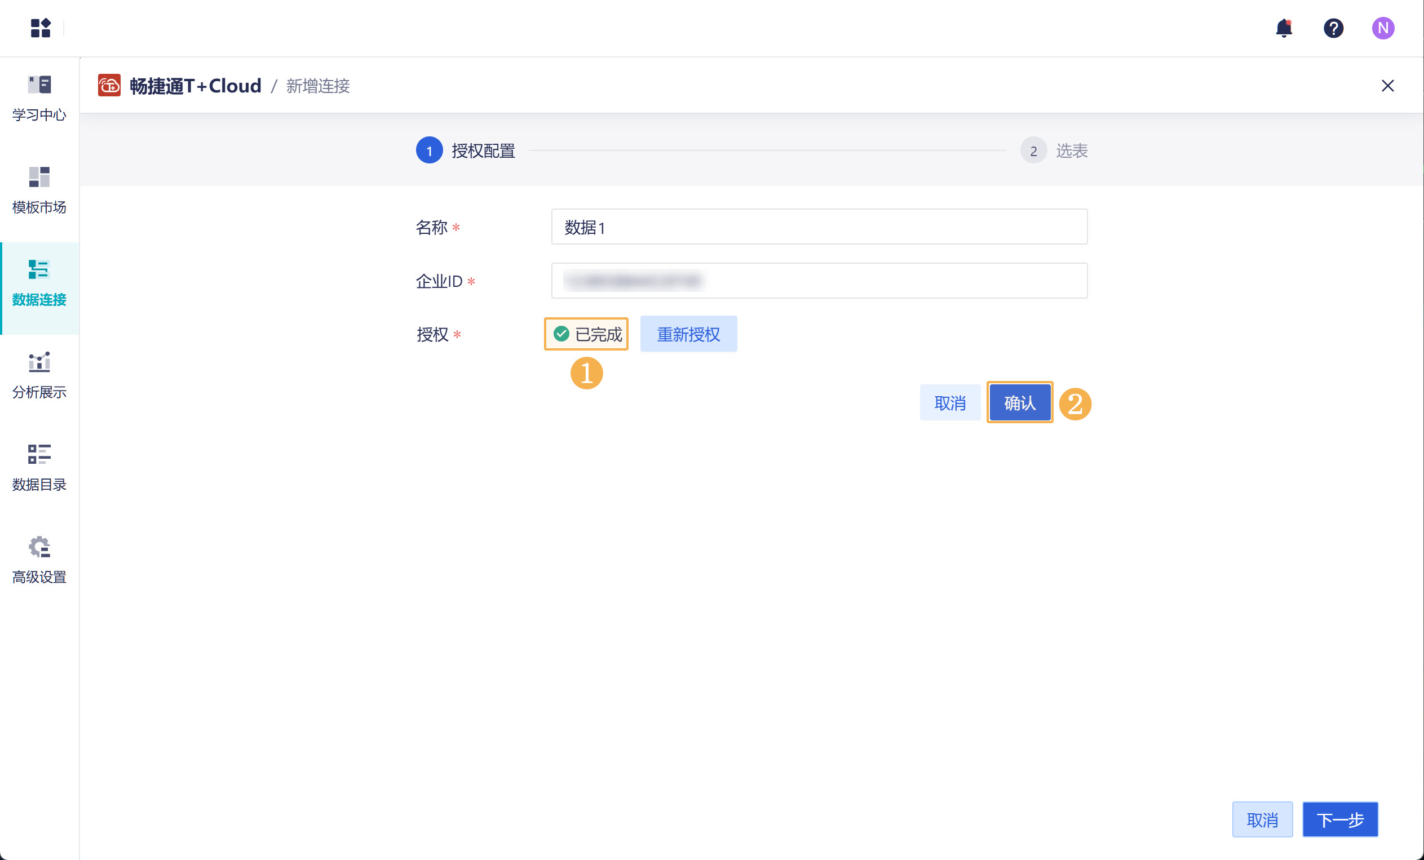Click the 重新授权 button
The image size is (1424, 860).
pos(688,334)
